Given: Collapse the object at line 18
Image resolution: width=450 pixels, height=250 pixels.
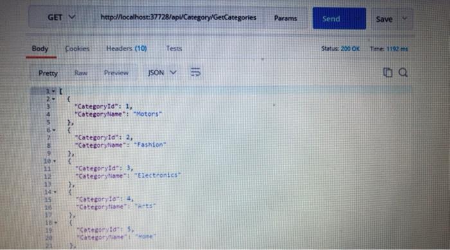Looking at the screenshot, I should [x=56, y=222].
